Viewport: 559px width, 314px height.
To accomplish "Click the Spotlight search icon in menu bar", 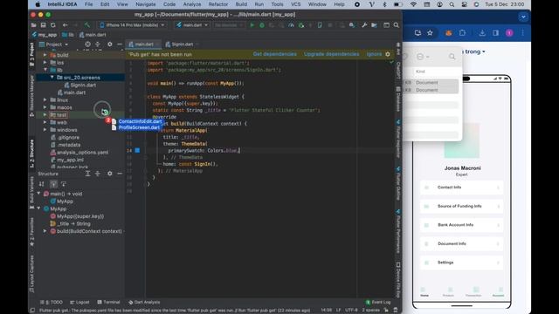I will (x=452, y=4).
